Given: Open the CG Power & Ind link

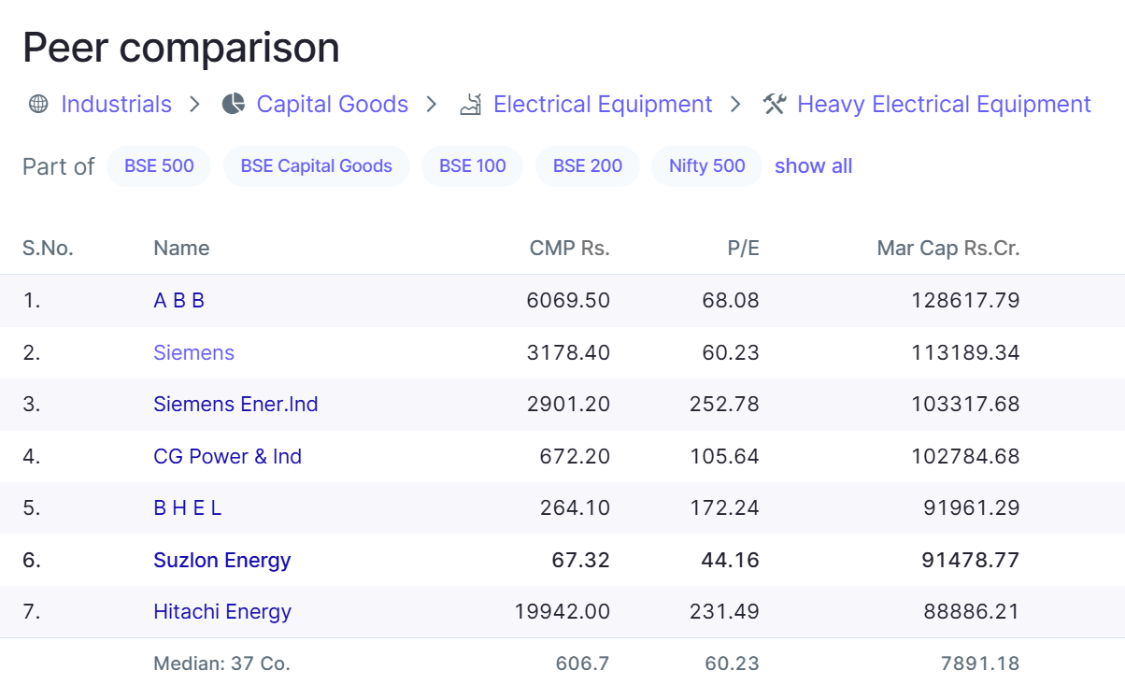Looking at the screenshot, I should point(227,457).
